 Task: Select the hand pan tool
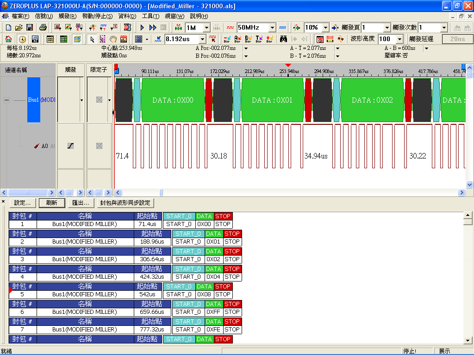[x=113, y=39]
